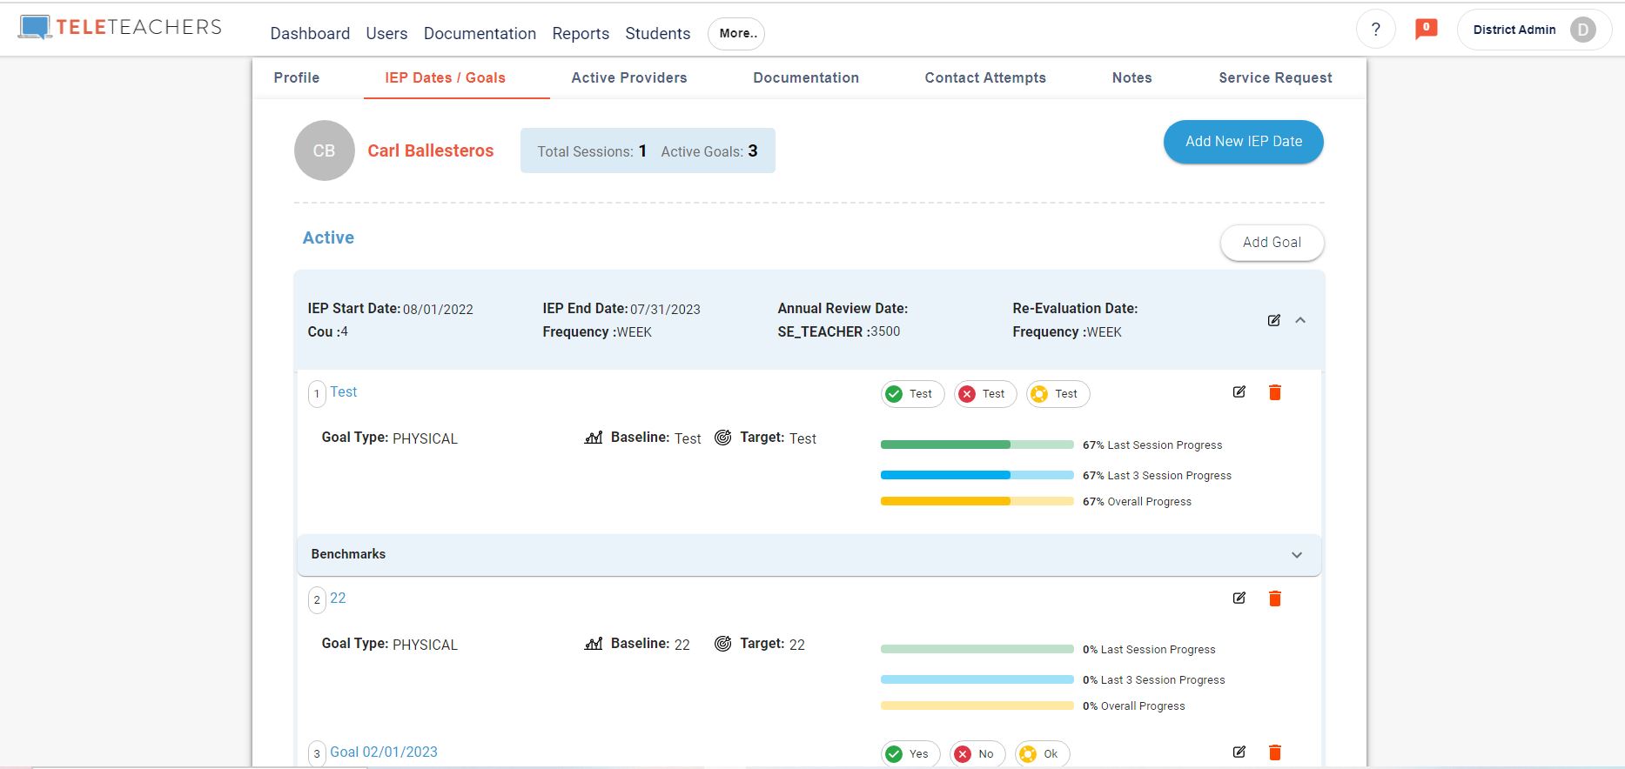The width and height of the screenshot is (1625, 769).
Task: Open the District Admin account menu
Action: (x=1534, y=30)
